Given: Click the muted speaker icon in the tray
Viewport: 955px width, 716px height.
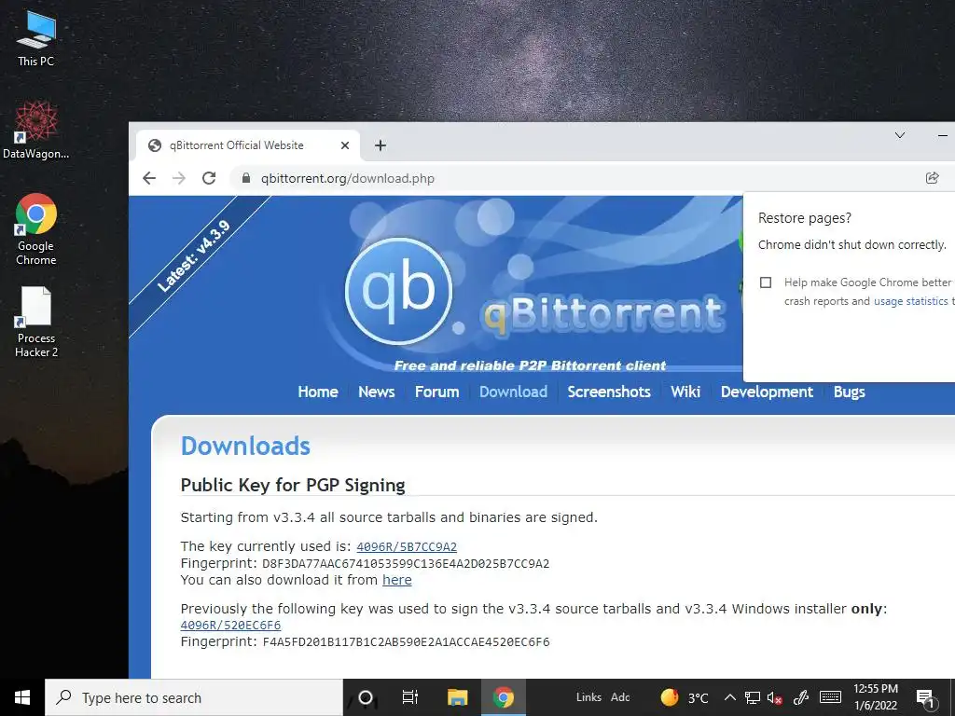Looking at the screenshot, I should click(x=775, y=697).
